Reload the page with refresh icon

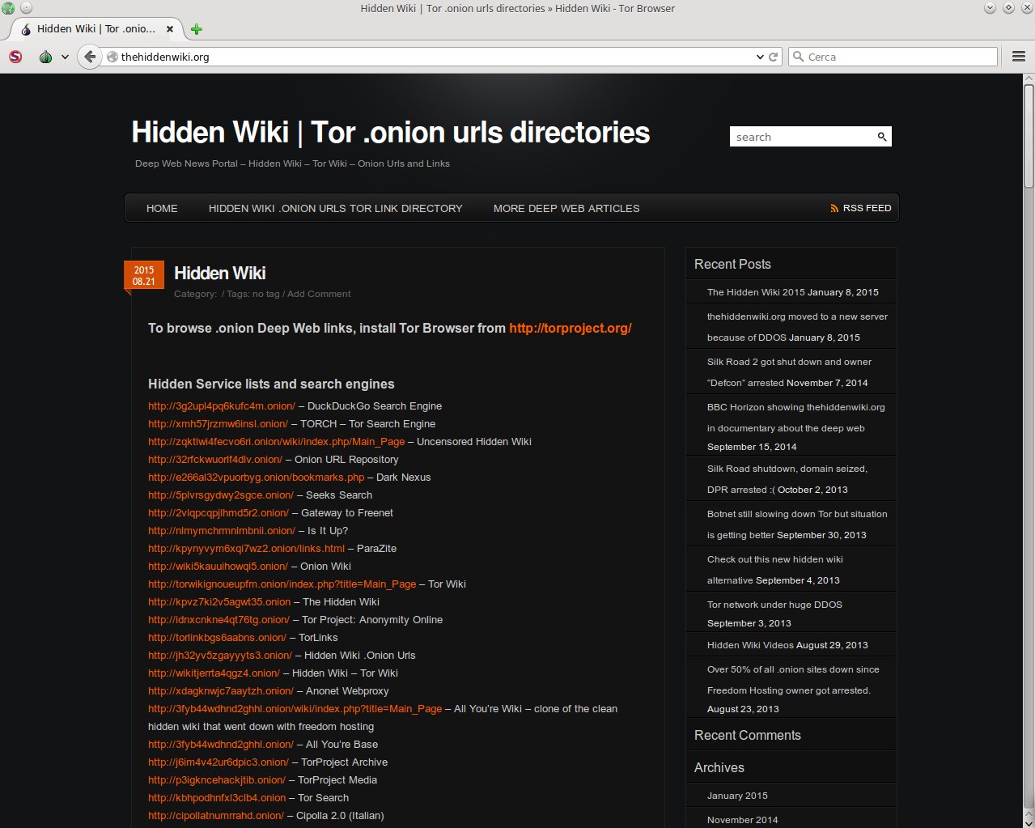[773, 57]
